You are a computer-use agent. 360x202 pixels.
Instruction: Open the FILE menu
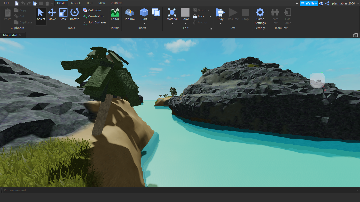tap(7, 3)
